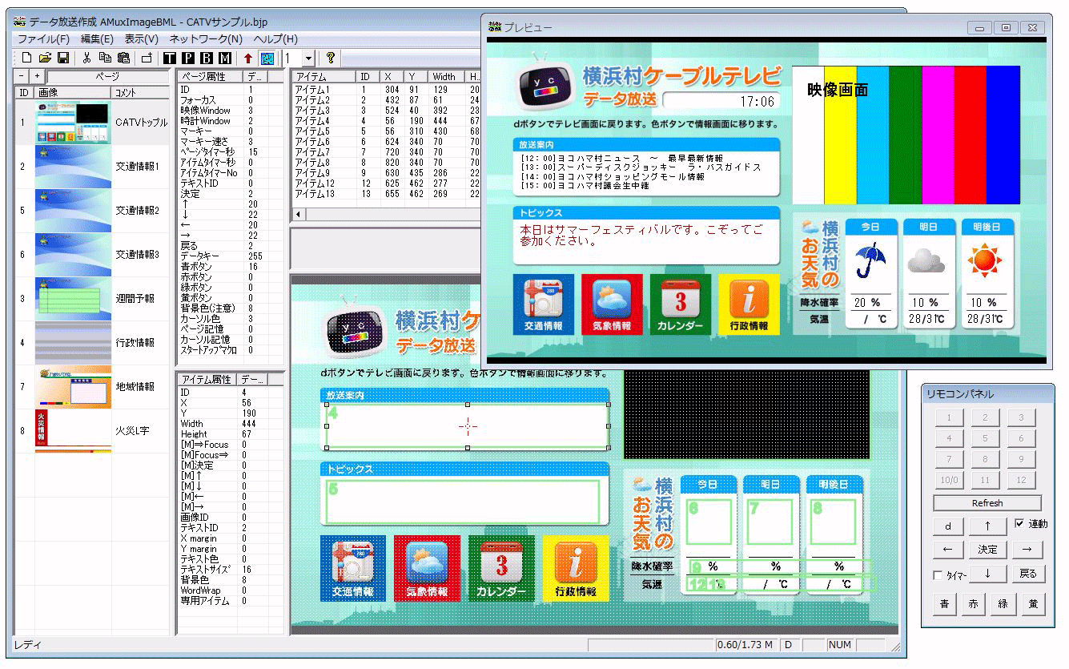Open the ネットワーク(N) menu
1069x669 pixels.
[x=206, y=38]
